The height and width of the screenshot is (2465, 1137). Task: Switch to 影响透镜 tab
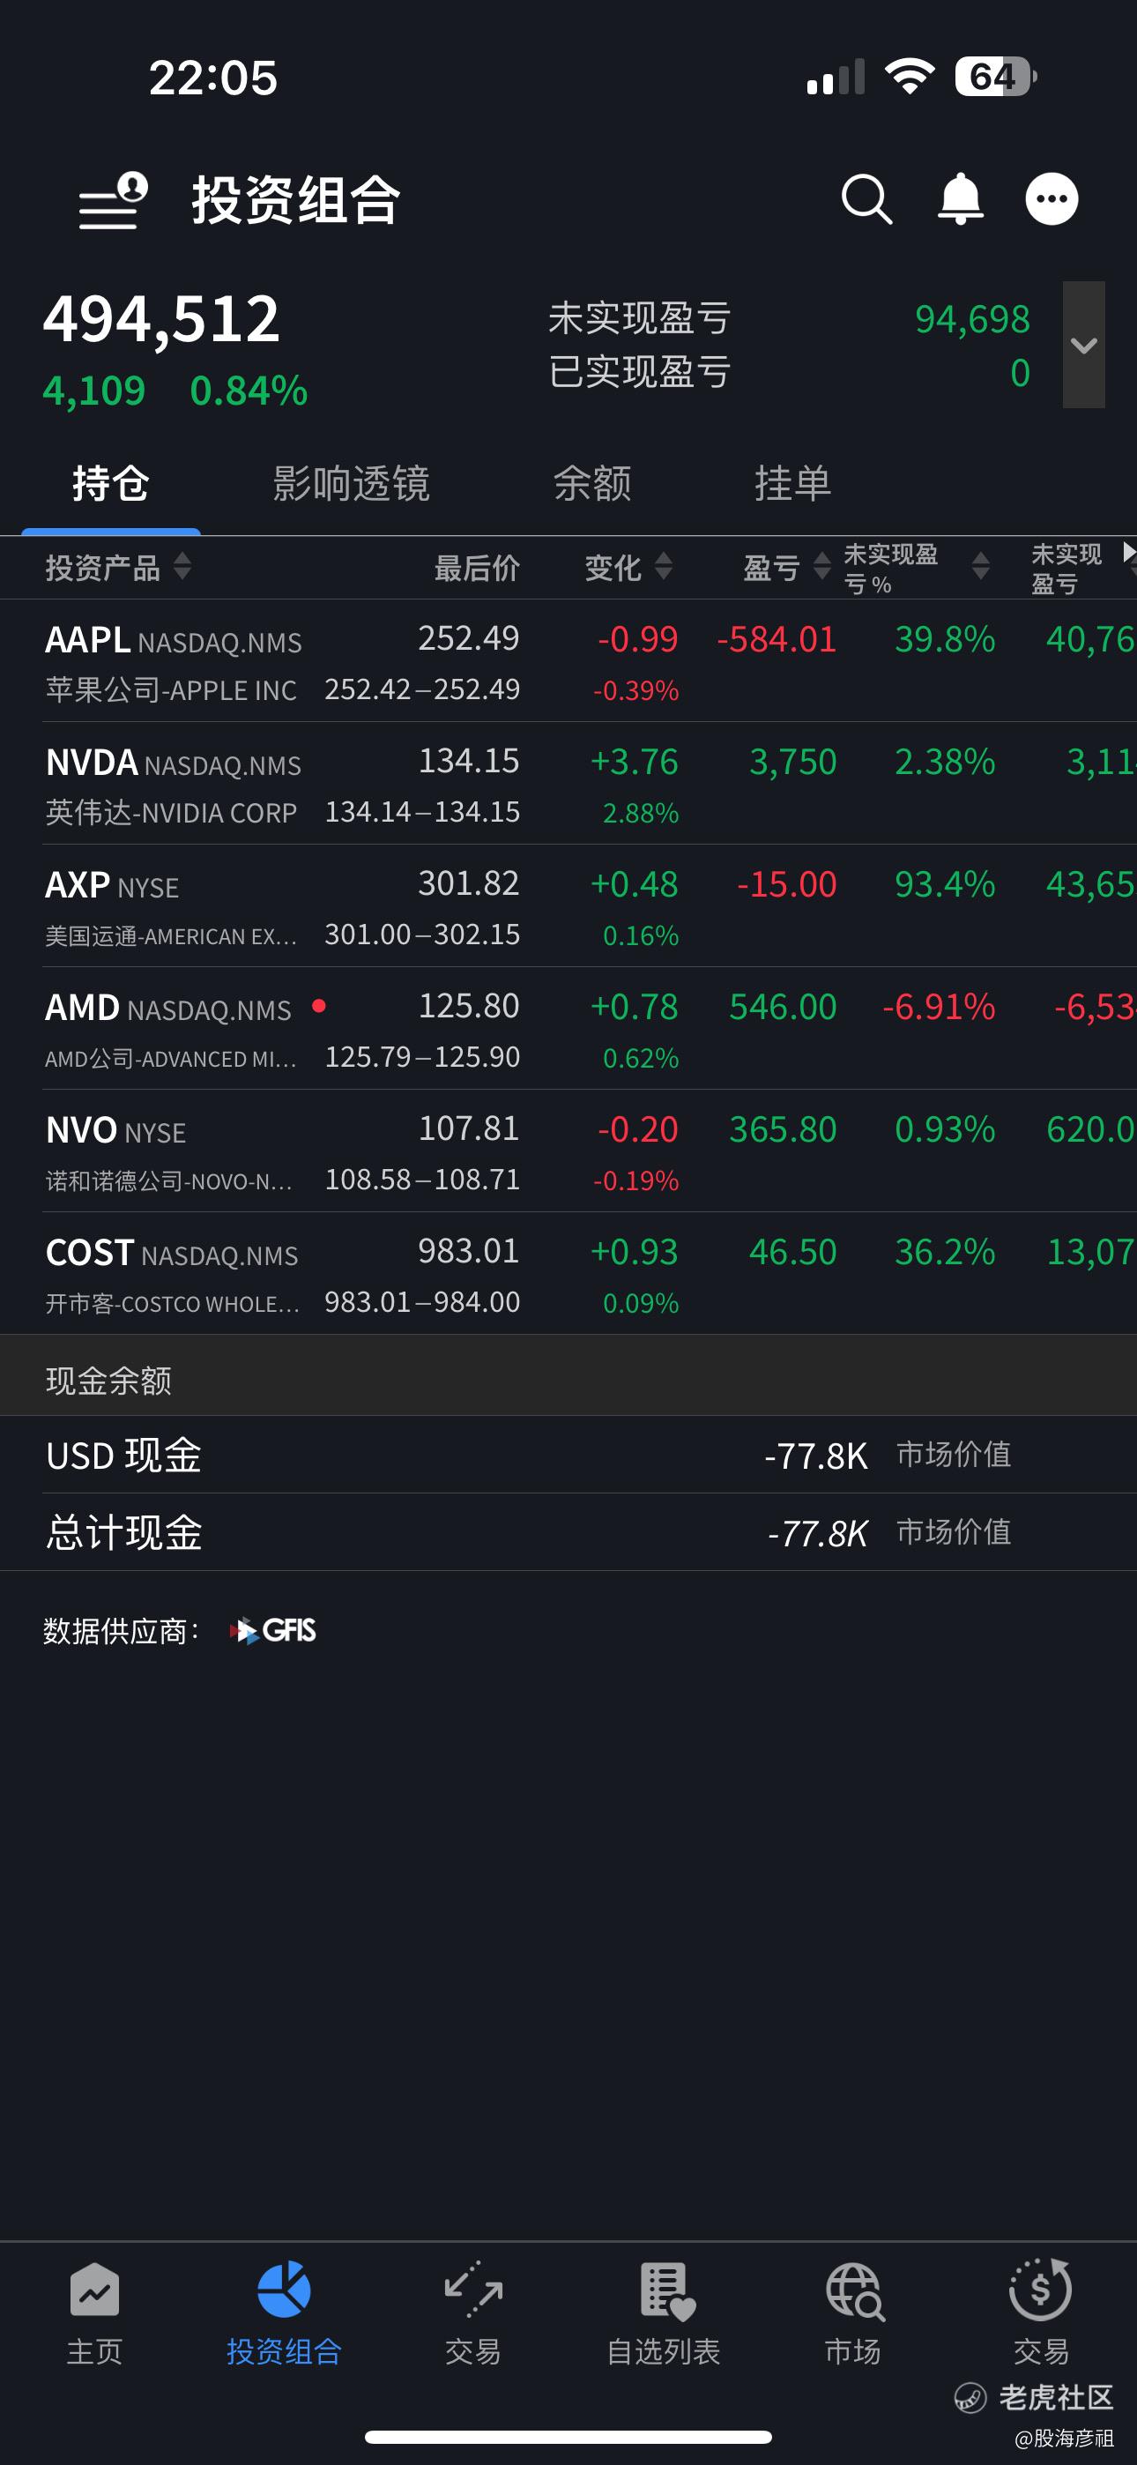coord(352,484)
